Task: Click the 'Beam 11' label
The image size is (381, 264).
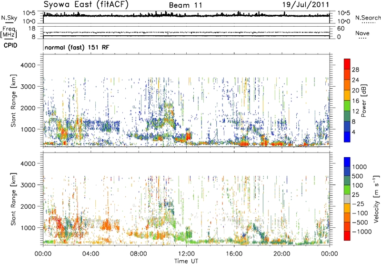Action: pyautogui.click(x=185, y=5)
